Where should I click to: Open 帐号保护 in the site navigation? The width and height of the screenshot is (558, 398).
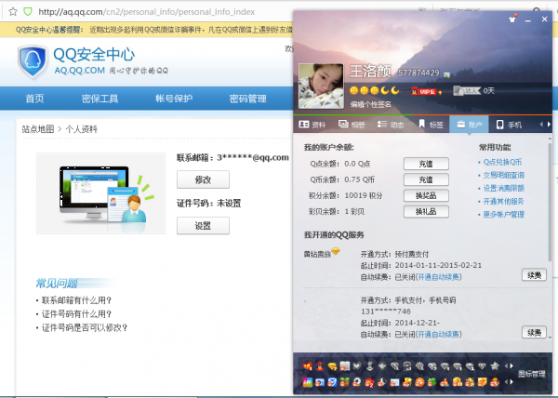174,99
